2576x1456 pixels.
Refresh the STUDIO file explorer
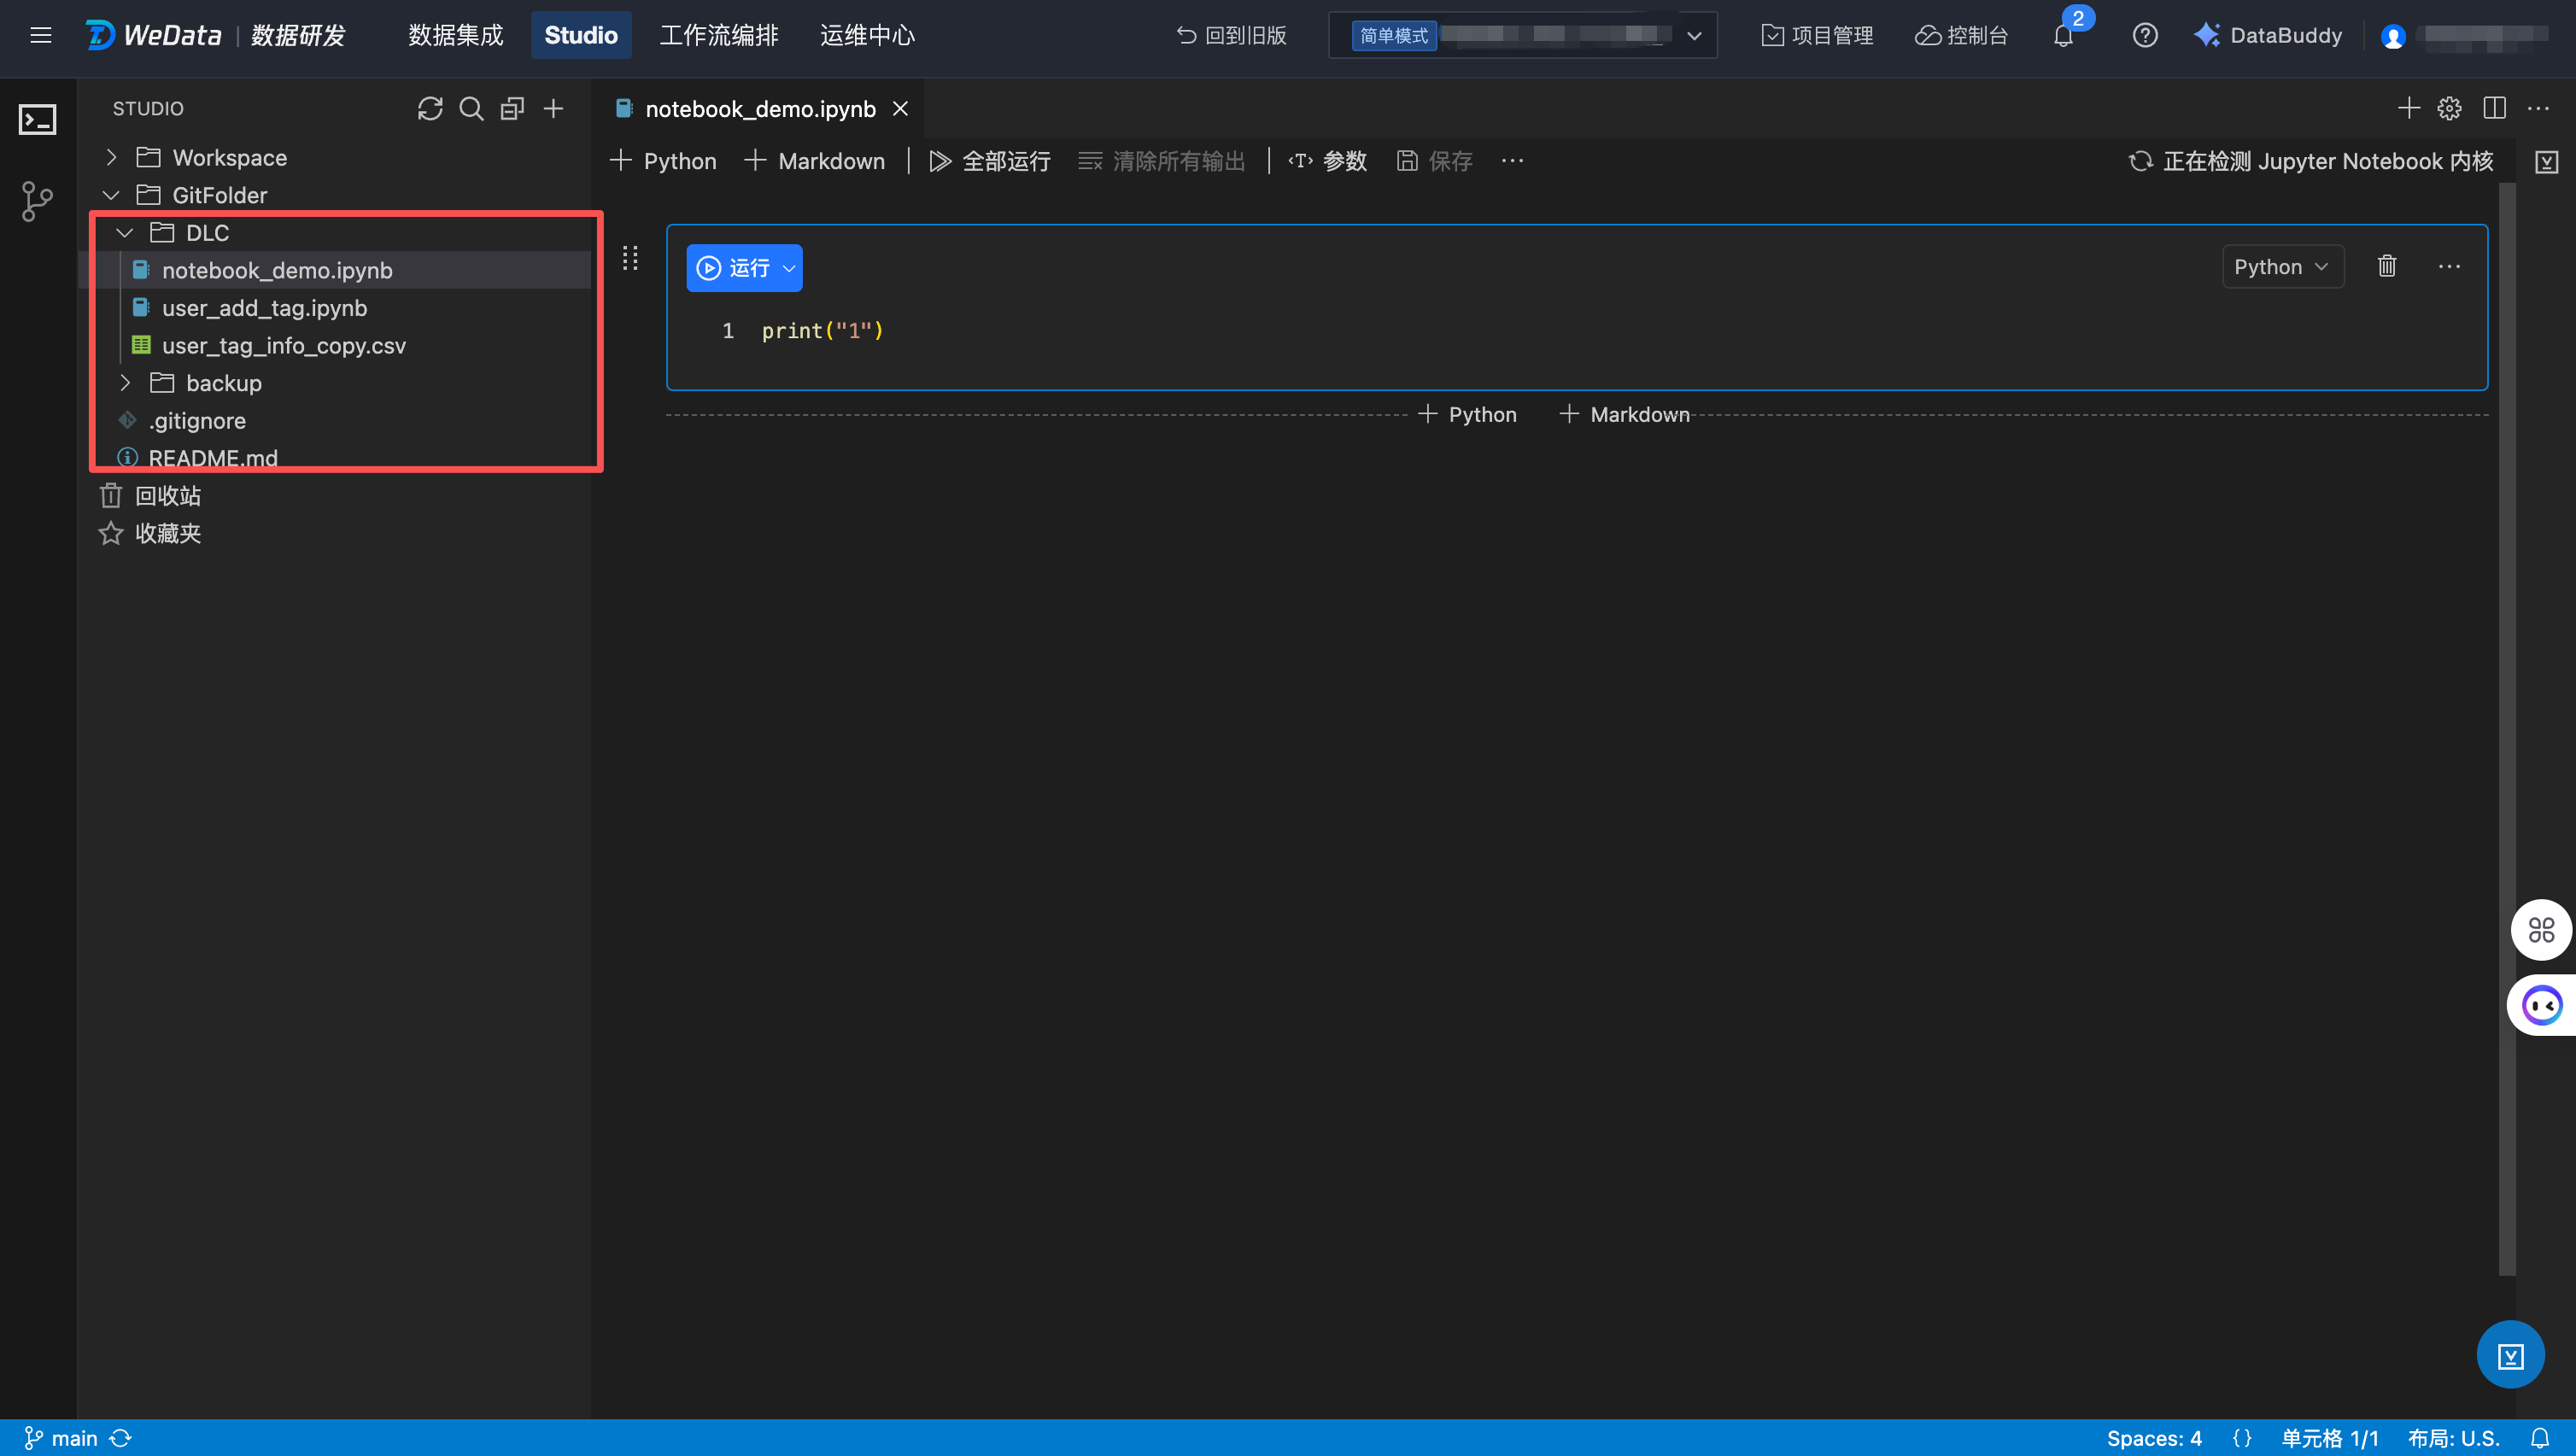click(430, 108)
